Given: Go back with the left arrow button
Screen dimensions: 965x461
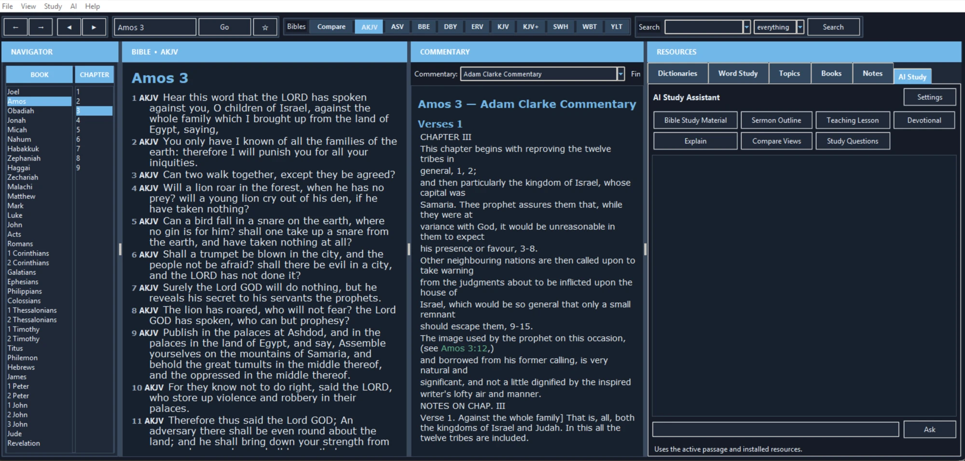Looking at the screenshot, I should pos(15,27).
